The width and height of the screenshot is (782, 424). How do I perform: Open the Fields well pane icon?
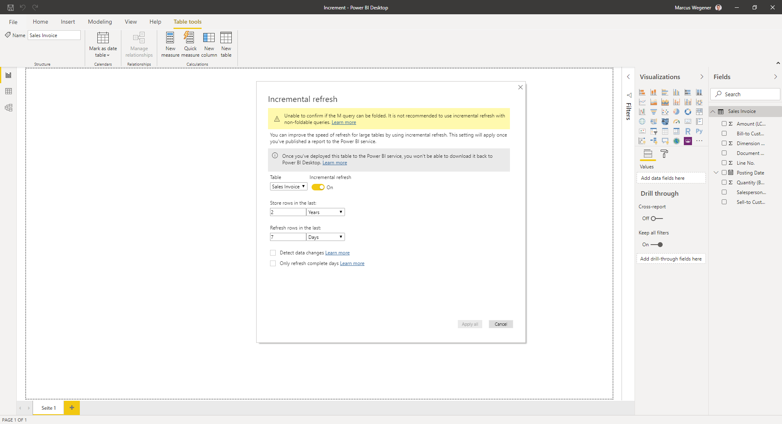[648, 154]
